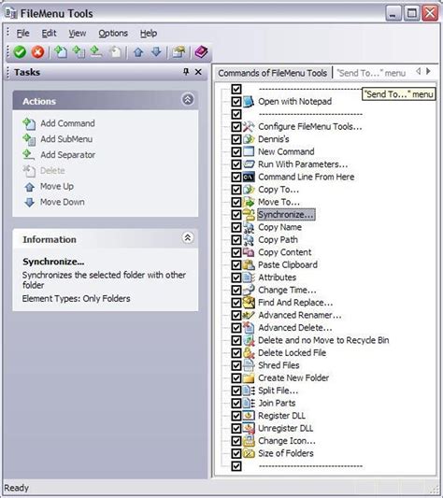Switch to the "Send To..." menu tab
The height and width of the screenshot is (498, 443).
371,73
